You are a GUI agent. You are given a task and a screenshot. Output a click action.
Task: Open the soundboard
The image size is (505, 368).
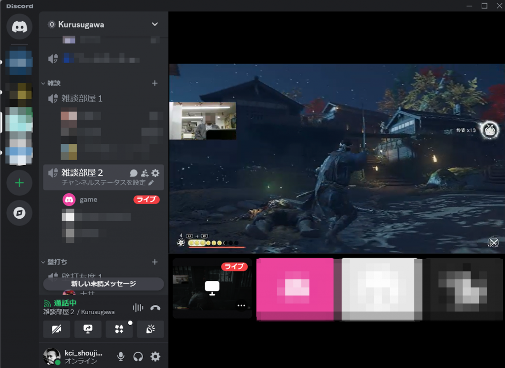pos(150,329)
